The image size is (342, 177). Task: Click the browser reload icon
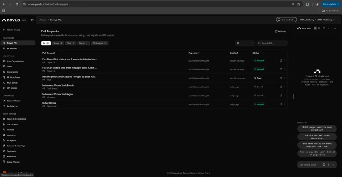17,4
